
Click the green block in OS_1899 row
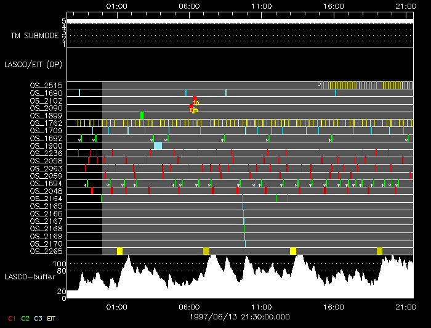[x=142, y=115]
